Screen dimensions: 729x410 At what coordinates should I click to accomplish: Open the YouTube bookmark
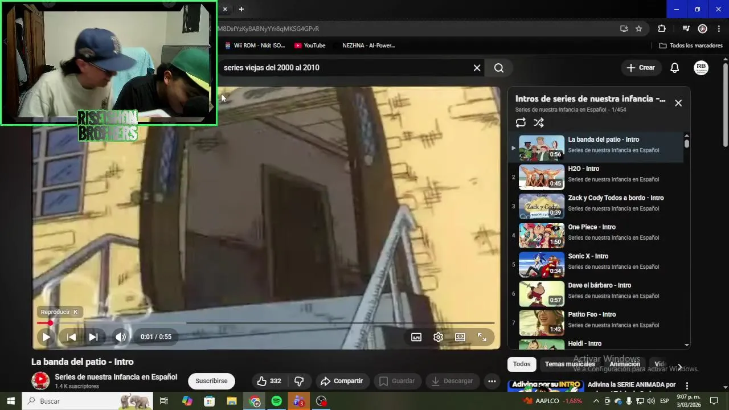coord(310,46)
